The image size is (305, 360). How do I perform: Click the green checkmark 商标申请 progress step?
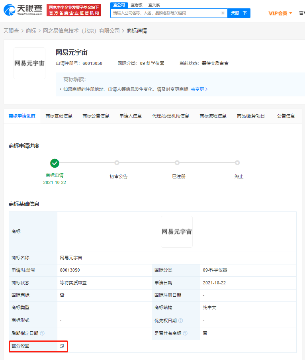pyautogui.click(x=55, y=163)
